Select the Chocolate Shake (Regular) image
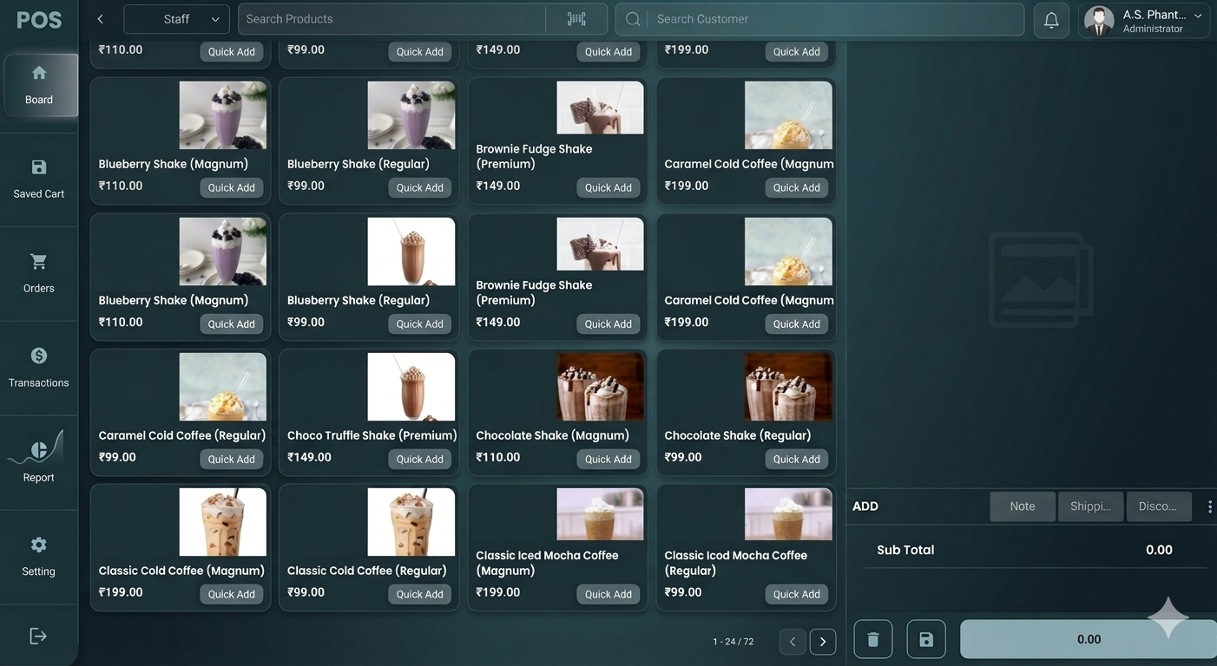This screenshot has width=1217, height=666. pyautogui.click(x=788, y=387)
